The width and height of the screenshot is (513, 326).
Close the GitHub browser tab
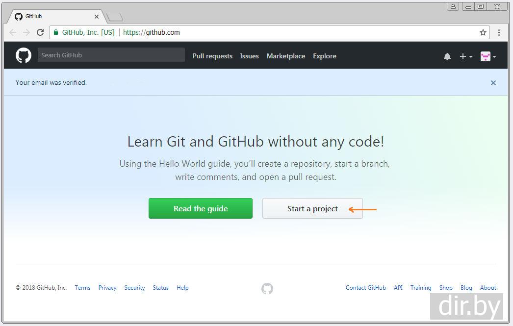point(96,16)
